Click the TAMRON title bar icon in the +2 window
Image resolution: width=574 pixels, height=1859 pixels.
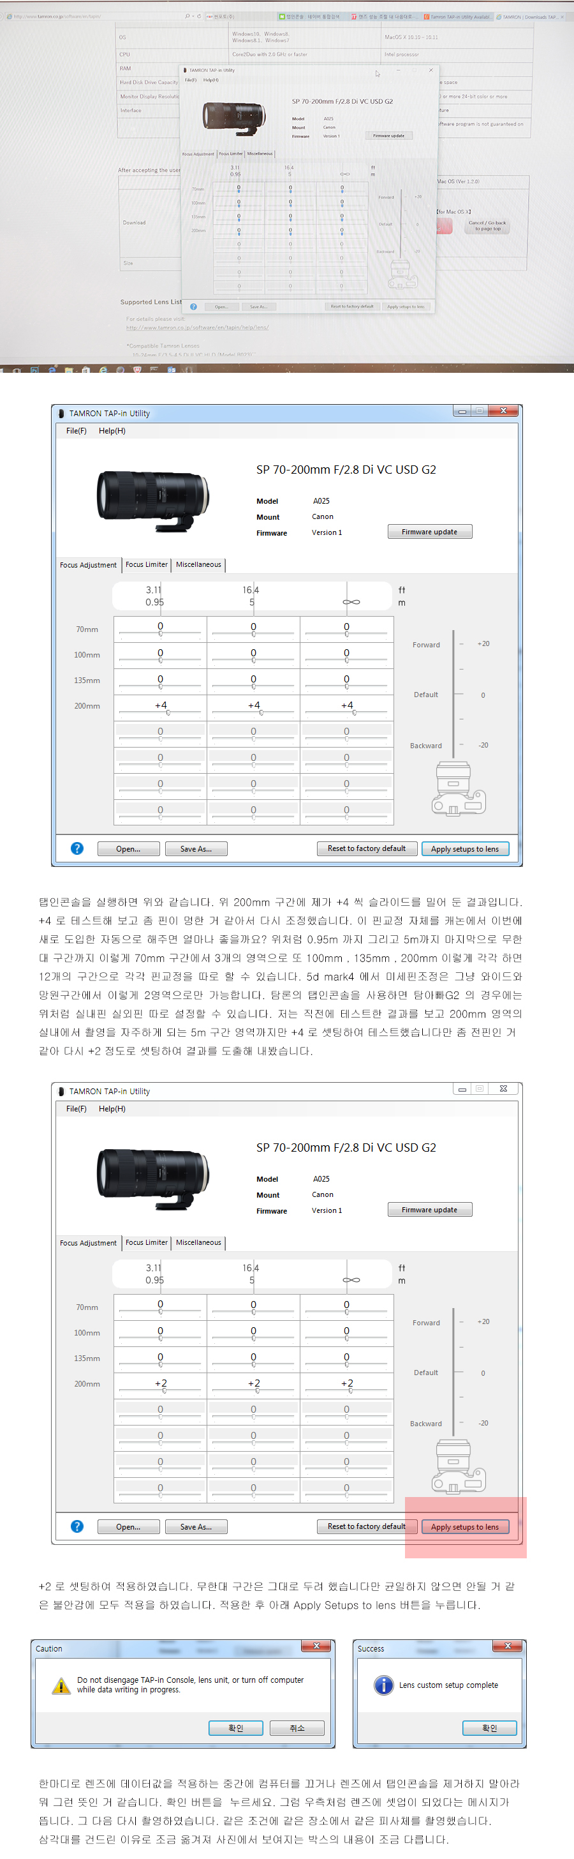(x=61, y=1091)
